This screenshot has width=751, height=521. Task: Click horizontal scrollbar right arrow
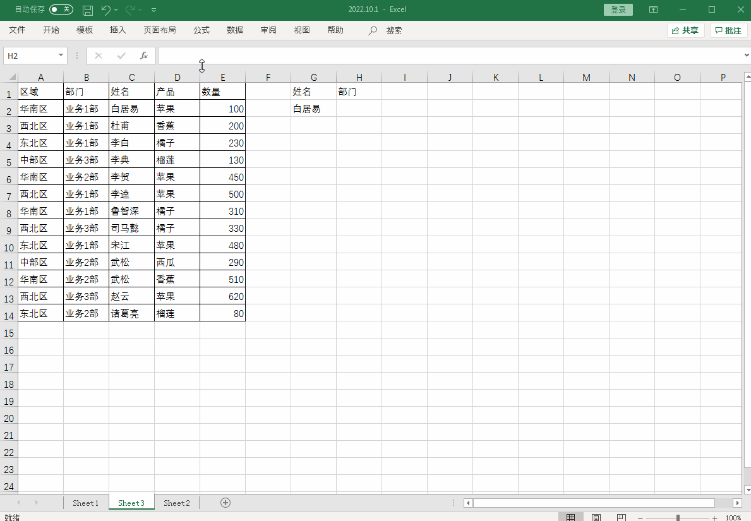[x=738, y=503]
